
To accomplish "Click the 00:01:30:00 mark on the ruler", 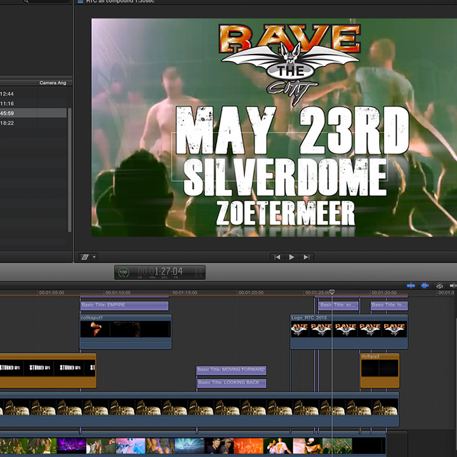I will coord(384,293).
